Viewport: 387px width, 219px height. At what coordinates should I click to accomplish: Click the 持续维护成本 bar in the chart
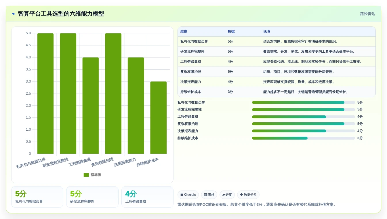tap(158, 118)
